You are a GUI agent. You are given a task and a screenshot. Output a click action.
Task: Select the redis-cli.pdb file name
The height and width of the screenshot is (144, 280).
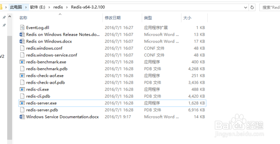[38, 96]
